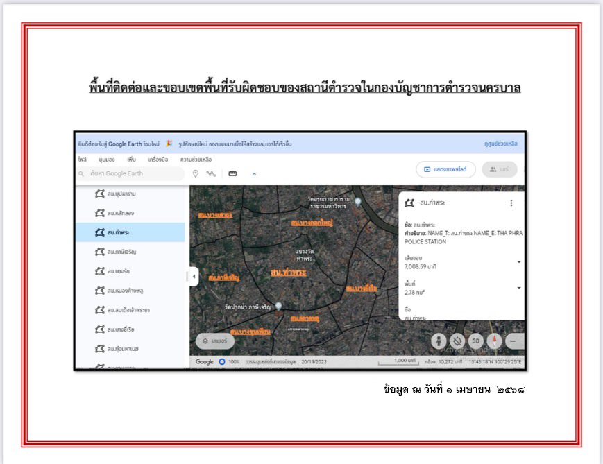The width and height of the screenshot is (603, 464).
Task: Open the ไฟล์ menu
Action: click(x=83, y=160)
